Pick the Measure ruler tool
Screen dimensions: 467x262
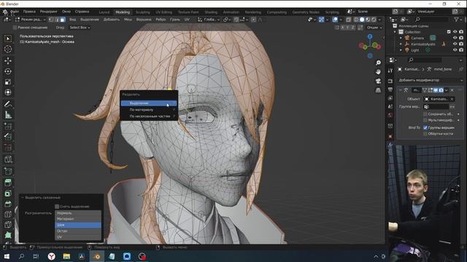coord(8,115)
